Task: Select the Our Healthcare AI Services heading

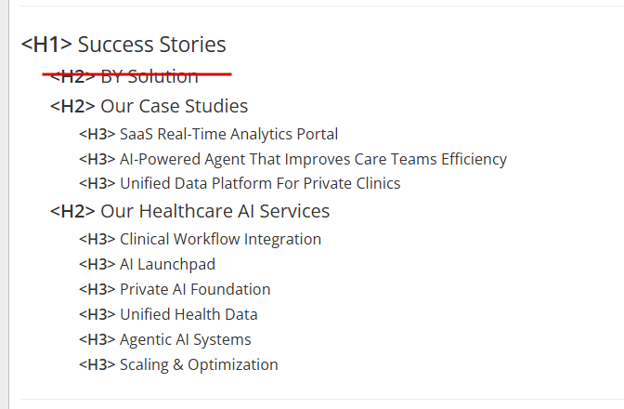Action: (214, 211)
